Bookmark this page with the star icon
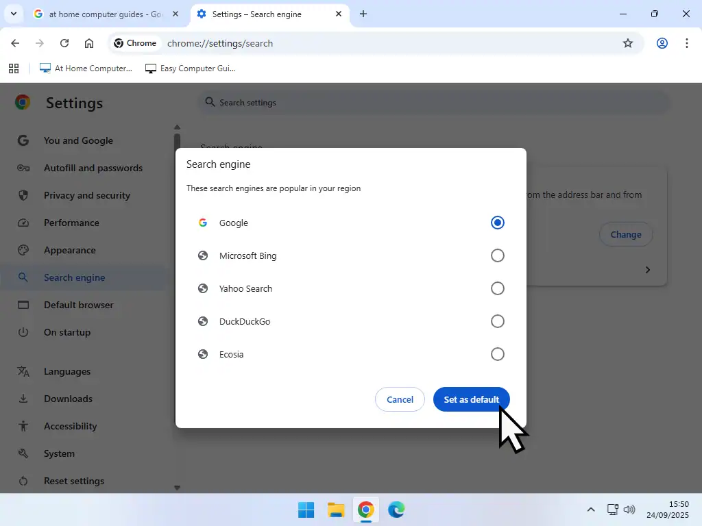 (627, 43)
